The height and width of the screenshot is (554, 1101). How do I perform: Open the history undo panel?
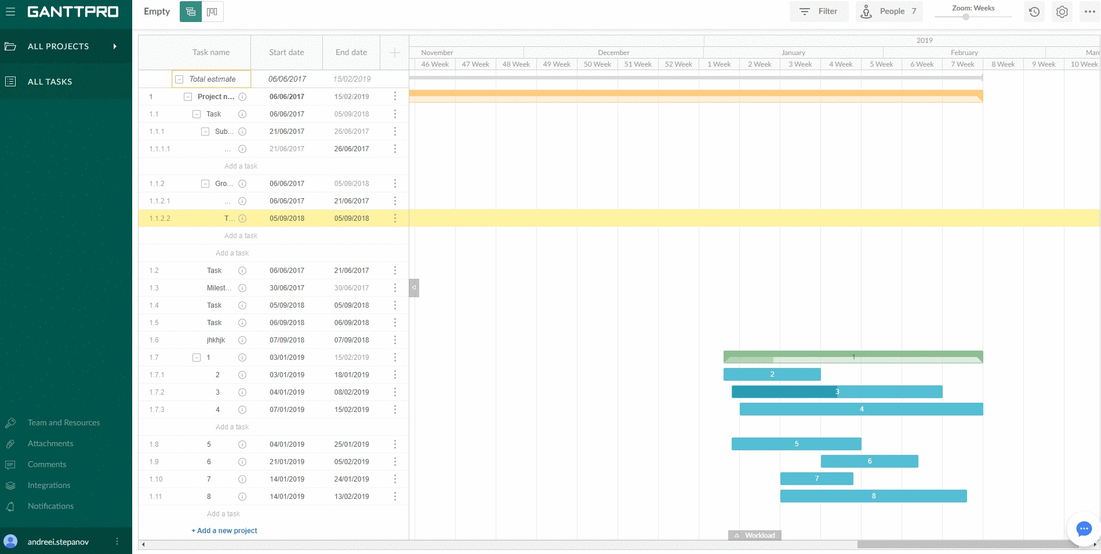pos(1034,12)
